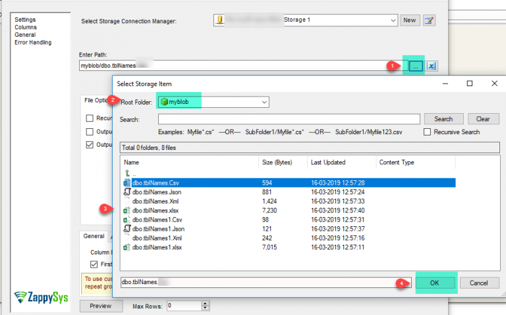Click into the Search text field
The height and width of the screenshot is (315, 506).
pyautogui.click(x=289, y=119)
